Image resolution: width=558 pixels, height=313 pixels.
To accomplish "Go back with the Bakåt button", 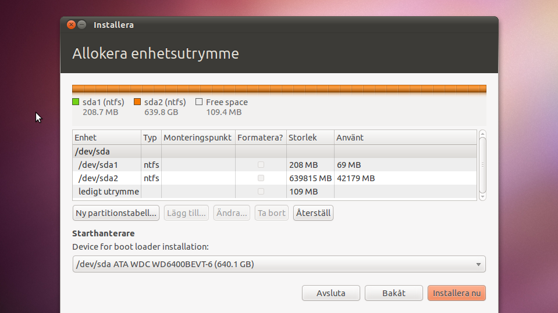I will (393, 293).
